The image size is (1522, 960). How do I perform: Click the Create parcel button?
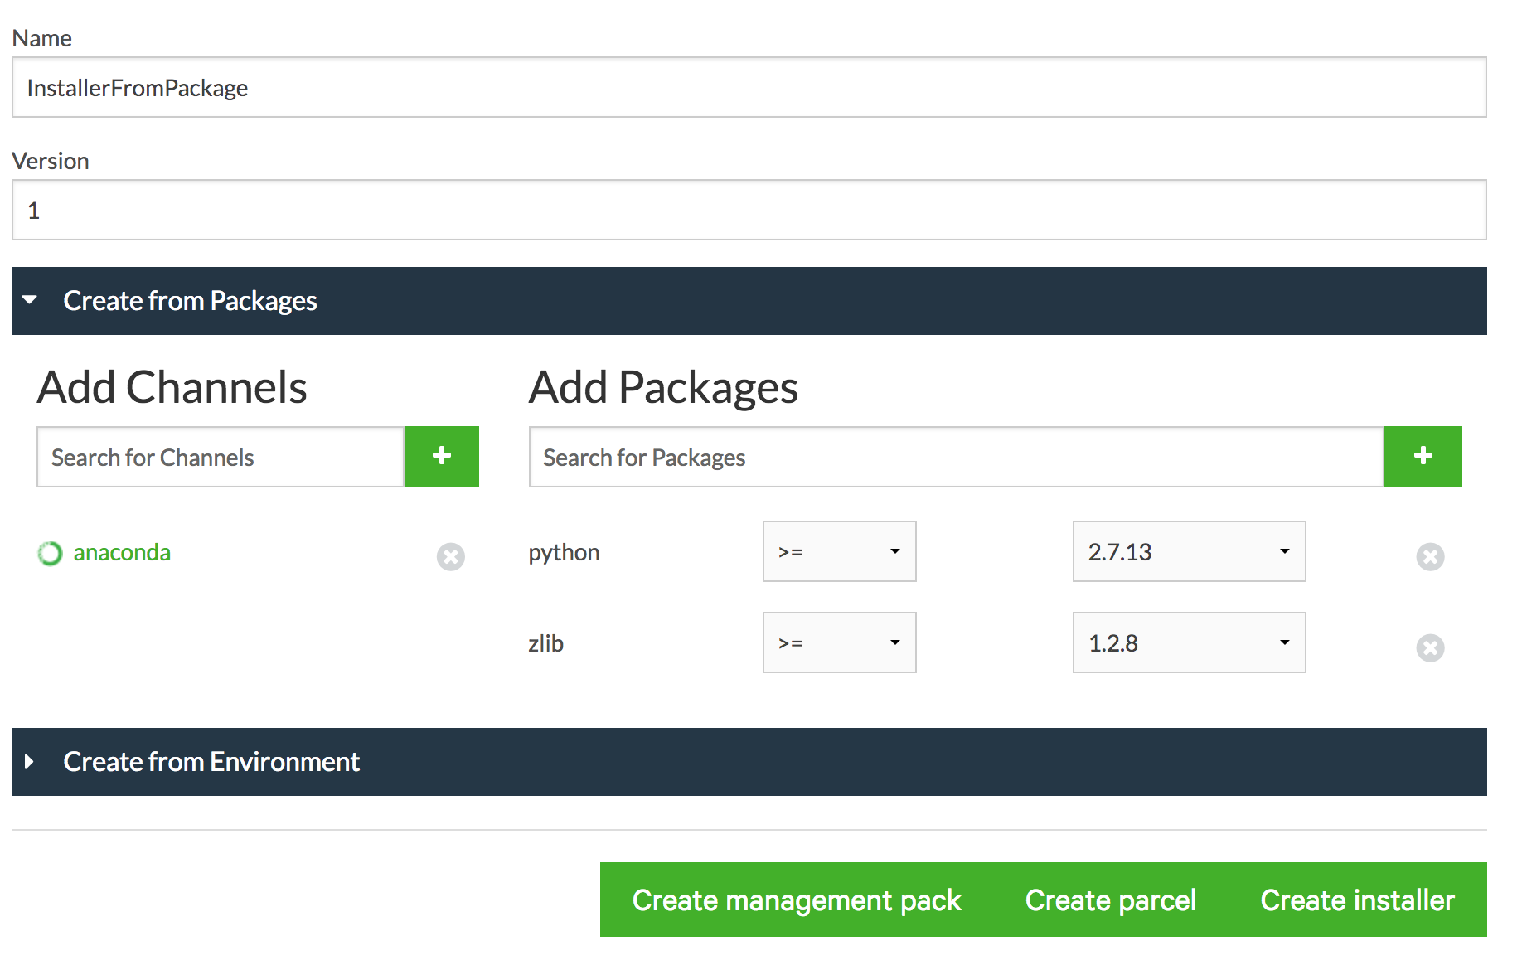point(1111,899)
